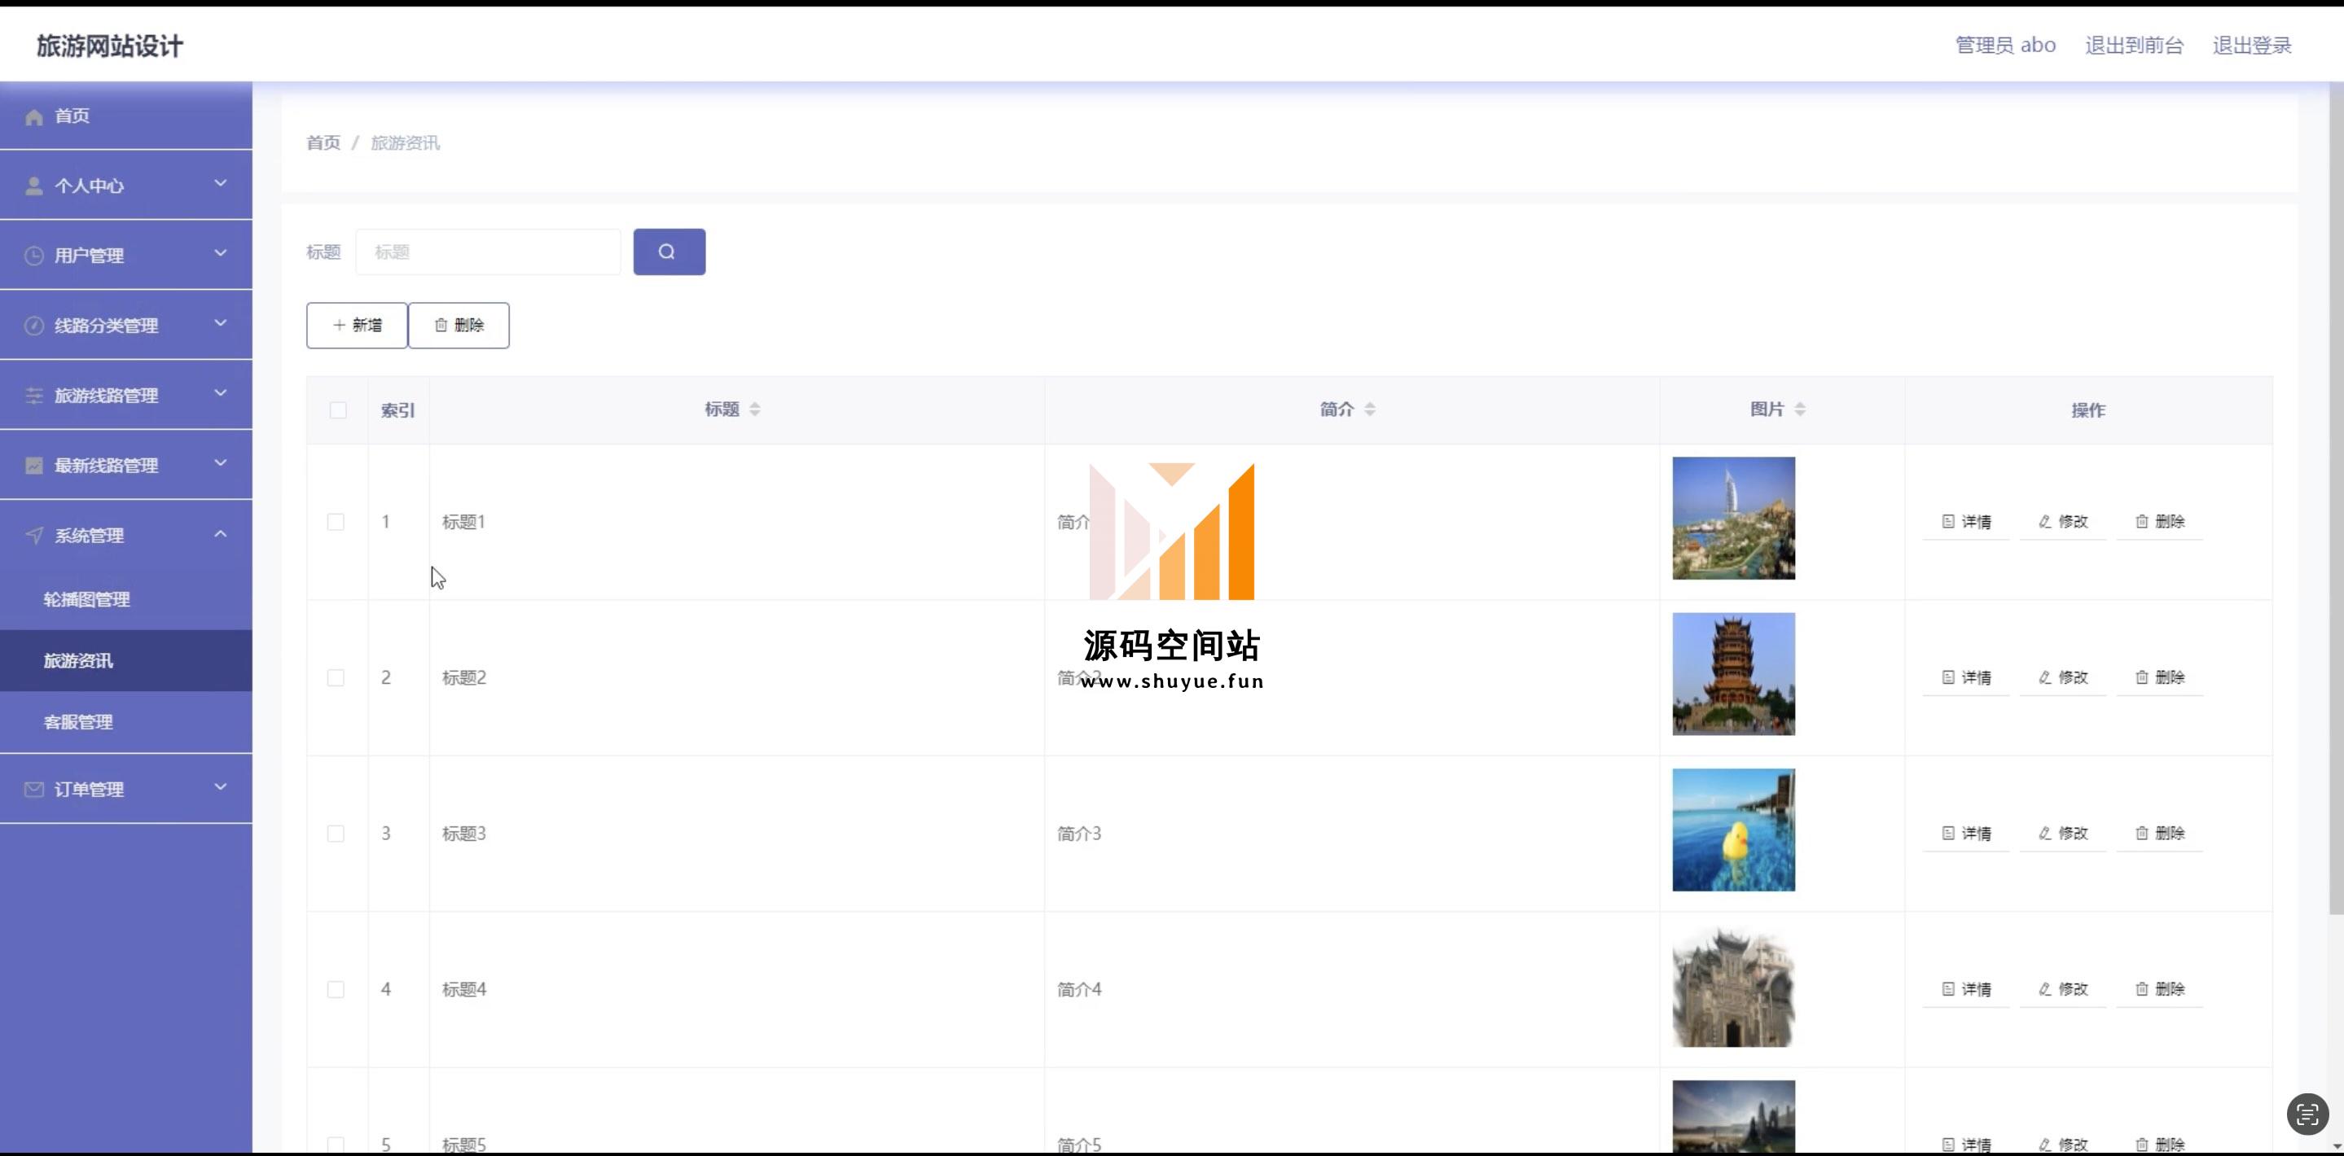The height and width of the screenshot is (1156, 2344).
Task: Focus the 标题 search input field
Action: (x=488, y=252)
